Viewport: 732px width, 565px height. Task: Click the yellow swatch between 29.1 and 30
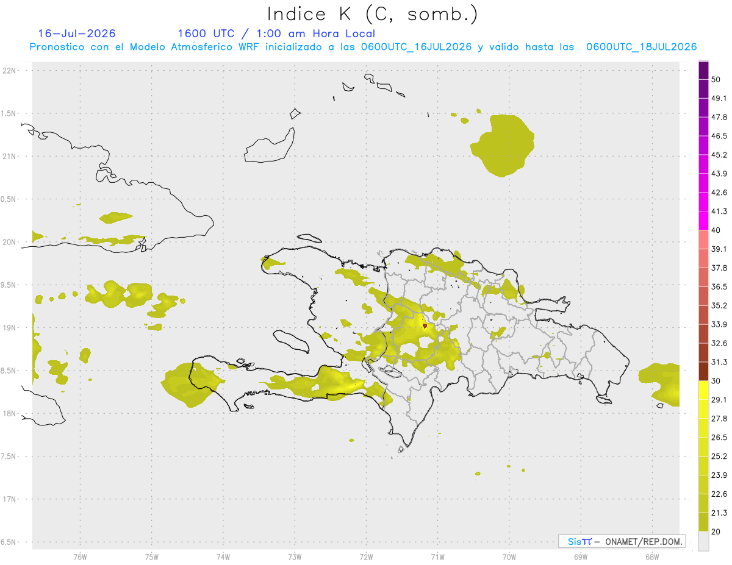703,390
